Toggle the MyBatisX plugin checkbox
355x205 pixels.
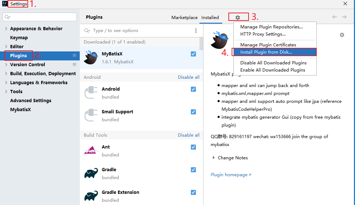click(x=193, y=54)
